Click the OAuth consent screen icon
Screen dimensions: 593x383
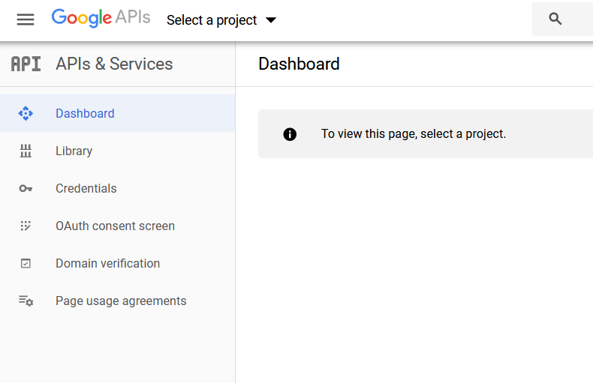(x=26, y=226)
